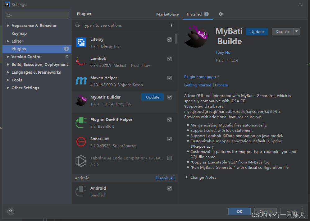Expand the Editor settings node
Image resolution: width=310 pixels, height=221 pixels.
pos(8,41)
